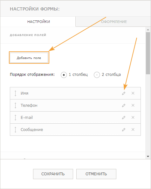Edit the Имя field with pencil icon

pos(124,93)
